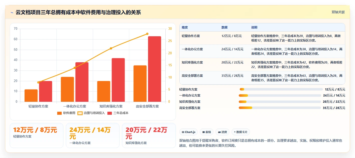Click the orange 软件费用 legend swatch
The width and height of the screenshot is (355, 158).
point(59,113)
